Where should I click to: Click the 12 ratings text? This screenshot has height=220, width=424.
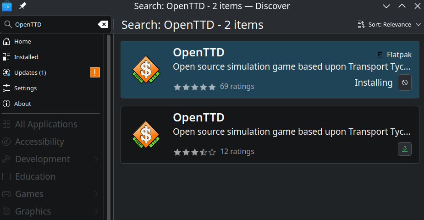coord(237,151)
